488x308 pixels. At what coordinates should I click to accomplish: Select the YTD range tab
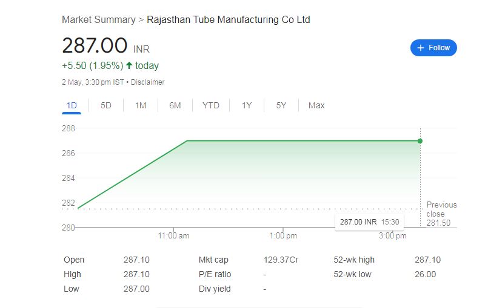click(210, 105)
